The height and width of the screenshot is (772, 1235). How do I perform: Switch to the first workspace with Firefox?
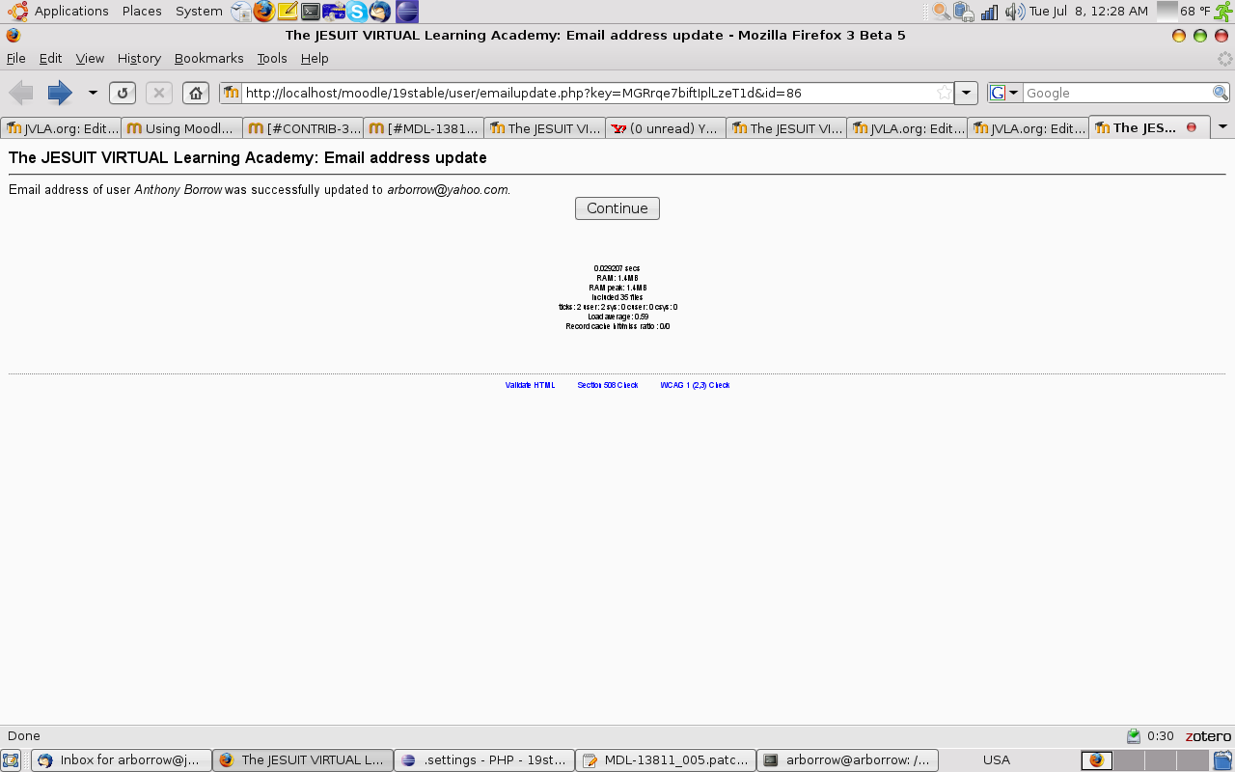pyautogui.click(x=1097, y=760)
